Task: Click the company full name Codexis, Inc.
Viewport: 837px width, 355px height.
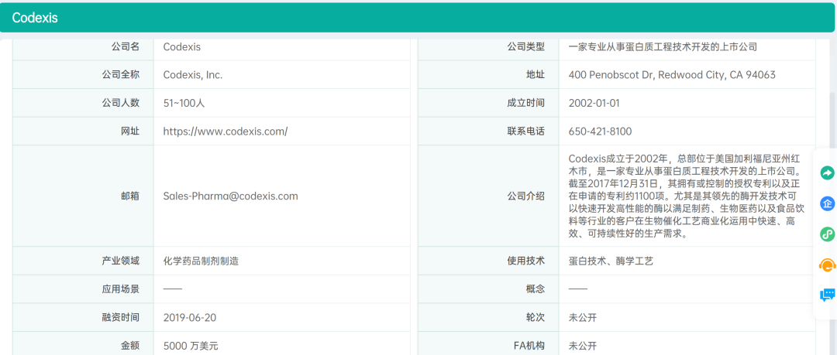Action: [x=192, y=75]
